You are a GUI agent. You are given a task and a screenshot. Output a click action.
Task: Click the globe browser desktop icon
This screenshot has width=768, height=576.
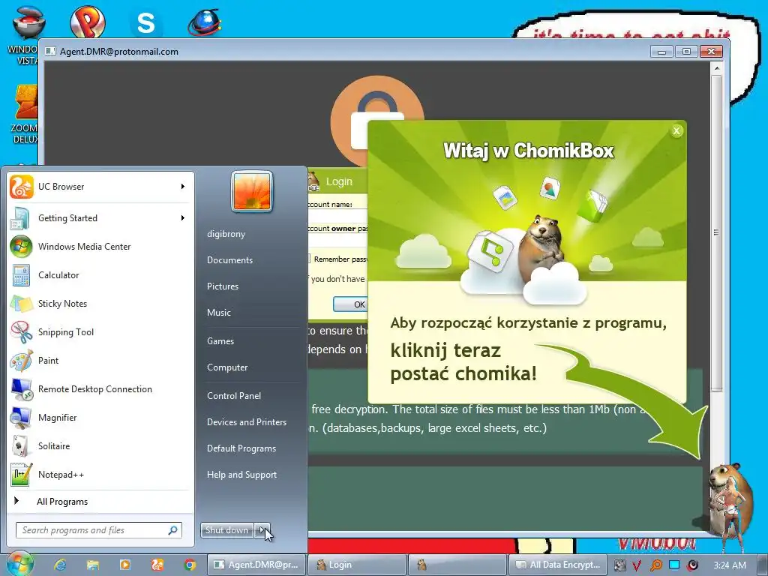click(x=205, y=22)
